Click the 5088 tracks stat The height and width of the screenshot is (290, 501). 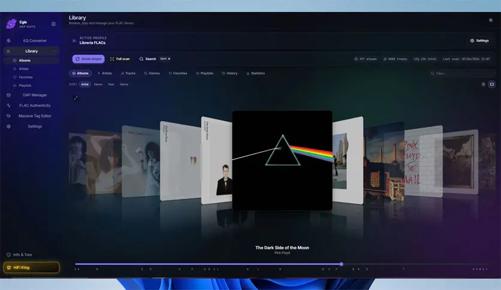(x=396, y=59)
